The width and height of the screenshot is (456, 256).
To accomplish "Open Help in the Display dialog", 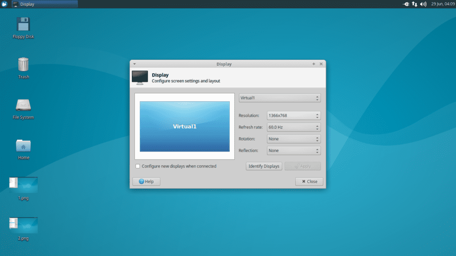I will pyautogui.click(x=146, y=181).
